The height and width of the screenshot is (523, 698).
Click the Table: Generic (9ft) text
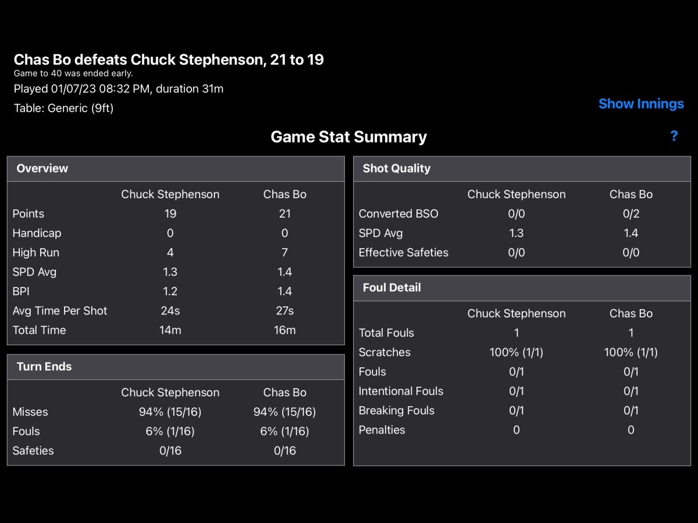(x=64, y=108)
